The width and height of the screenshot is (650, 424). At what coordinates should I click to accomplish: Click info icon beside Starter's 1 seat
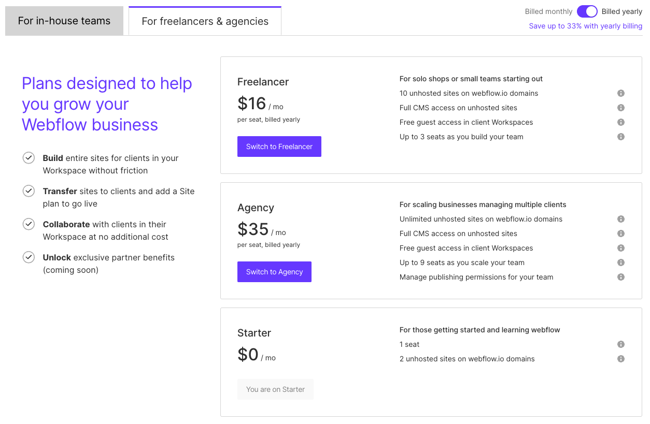[620, 344]
